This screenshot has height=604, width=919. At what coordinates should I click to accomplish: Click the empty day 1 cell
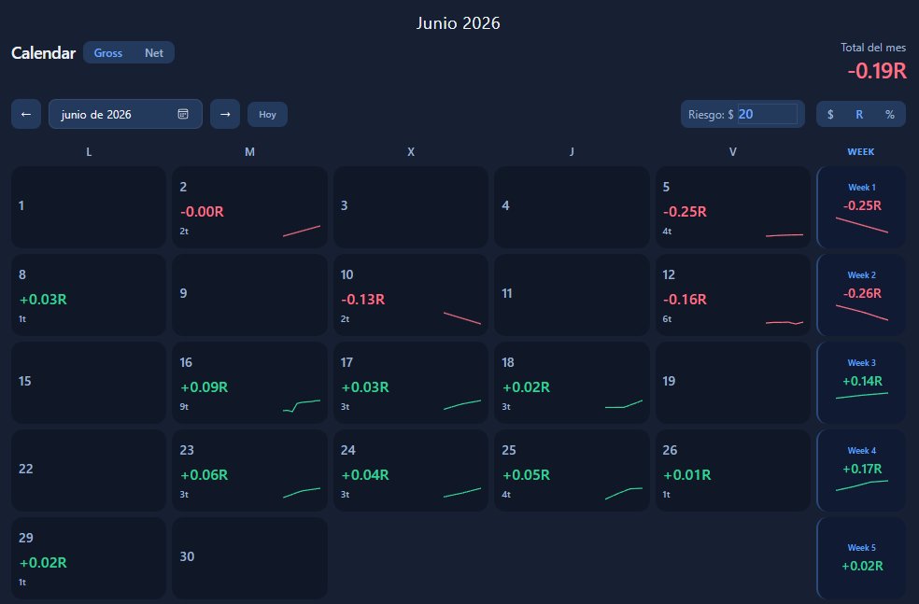(x=89, y=207)
